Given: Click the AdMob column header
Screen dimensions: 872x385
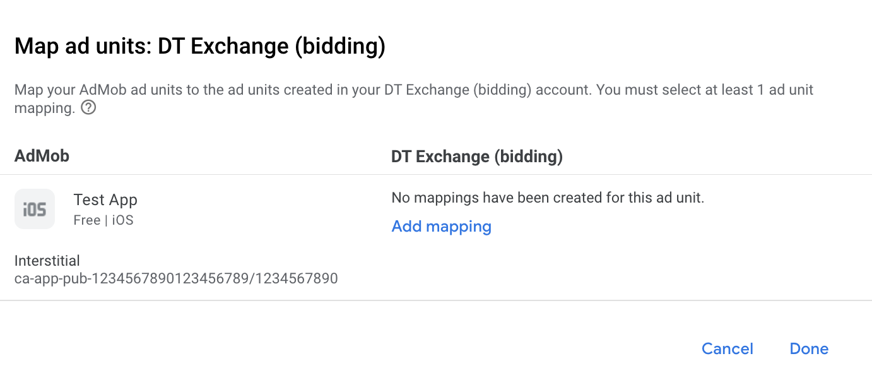Looking at the screenshot, I should point(42,156).
